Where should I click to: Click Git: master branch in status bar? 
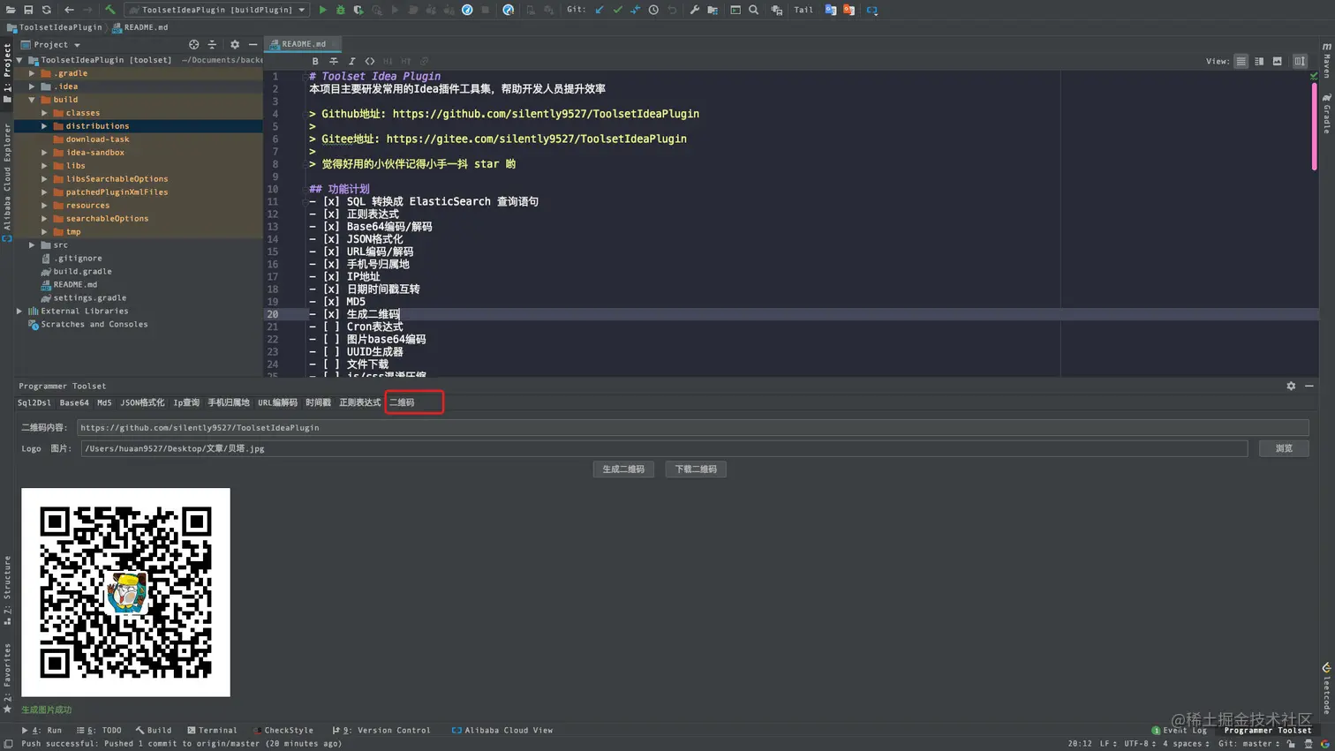point(1248,744)
